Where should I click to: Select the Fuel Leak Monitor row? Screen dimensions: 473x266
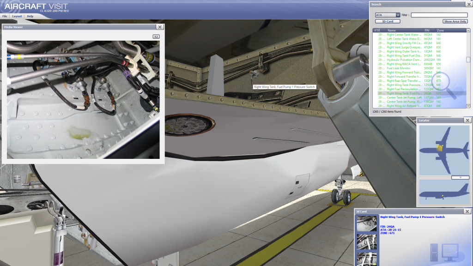[x=419, y=68]
